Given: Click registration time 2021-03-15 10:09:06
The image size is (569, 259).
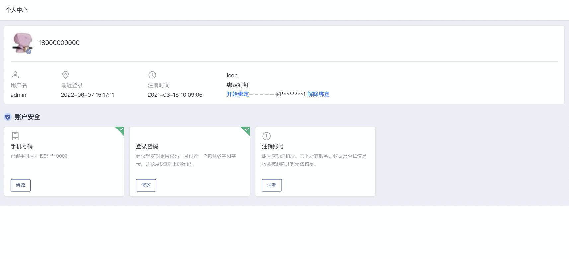Looking at the screenshot, I should tap(175, 95).
